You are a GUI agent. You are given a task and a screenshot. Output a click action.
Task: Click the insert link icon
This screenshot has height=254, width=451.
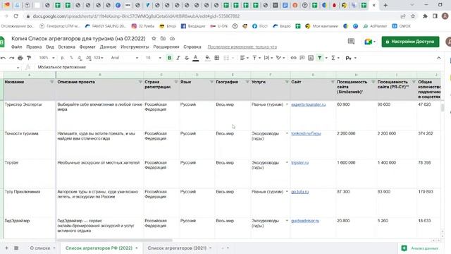(x=293, y=58)
